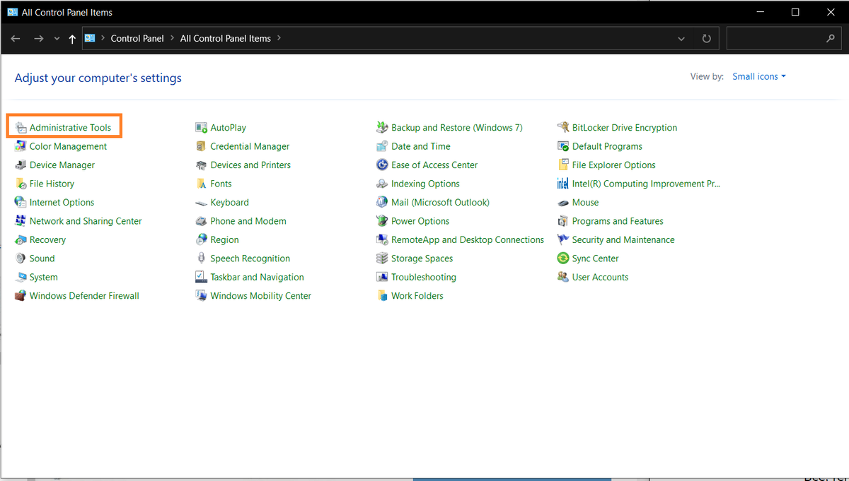Click the Color Management icon
The width and height of the screenshot is (849, 481).
21,146
